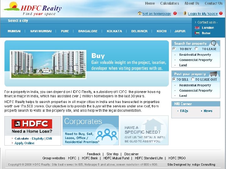Screen dimensions: 226x169
Task: Choose KOLKATA in the city bar
Action: pos(114,31)
